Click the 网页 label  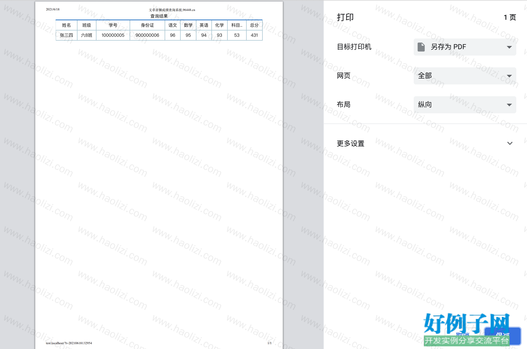[343, 76]
